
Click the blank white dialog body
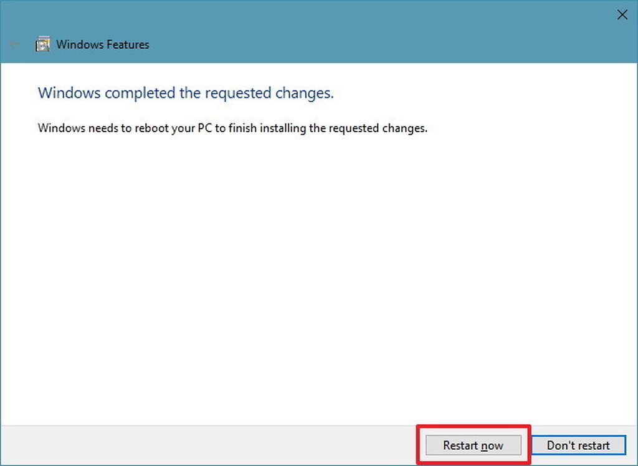pos(319,277)
